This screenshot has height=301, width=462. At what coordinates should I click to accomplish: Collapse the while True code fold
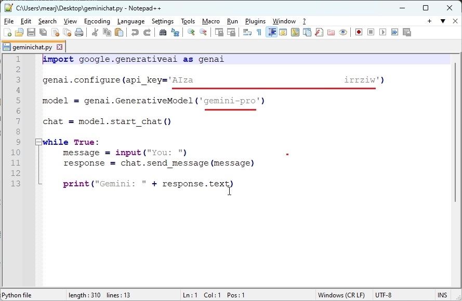38,141
